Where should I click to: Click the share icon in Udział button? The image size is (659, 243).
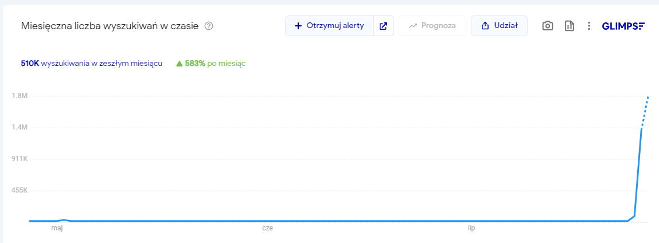coord(485,26)
